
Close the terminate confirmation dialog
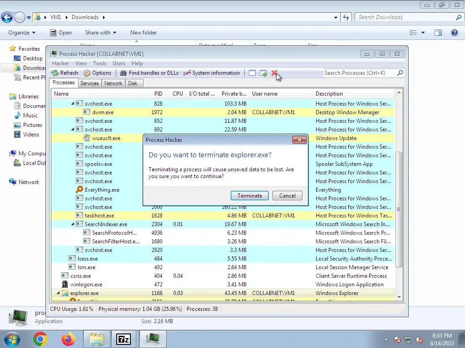(299, 140)
